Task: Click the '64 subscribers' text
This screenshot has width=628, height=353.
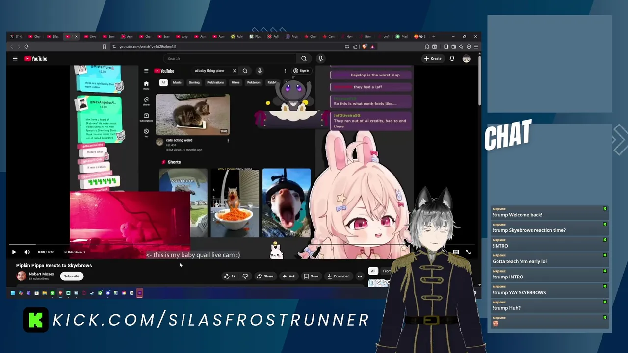Action: pos(39,279)
